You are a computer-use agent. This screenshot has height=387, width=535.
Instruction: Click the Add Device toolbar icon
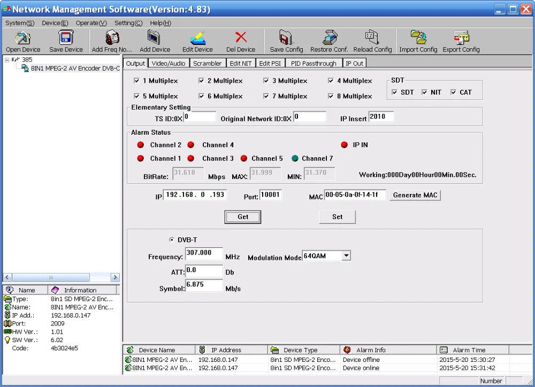(x=155, y=38)
